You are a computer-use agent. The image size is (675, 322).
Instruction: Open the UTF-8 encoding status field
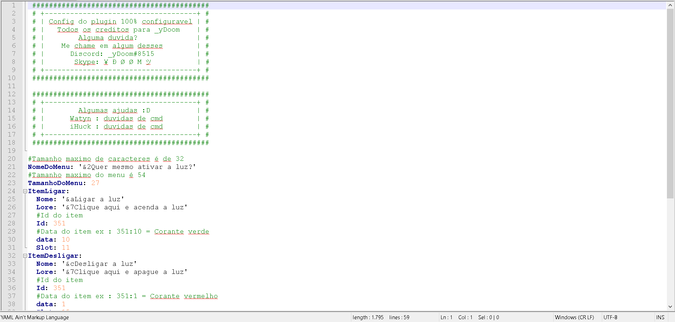pos(610,317)
